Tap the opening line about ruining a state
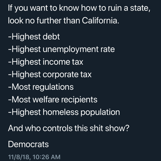This screenshot has width=161, height=161. click(x=79, y=8)
